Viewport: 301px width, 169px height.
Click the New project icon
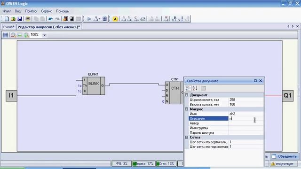point(7,19)
